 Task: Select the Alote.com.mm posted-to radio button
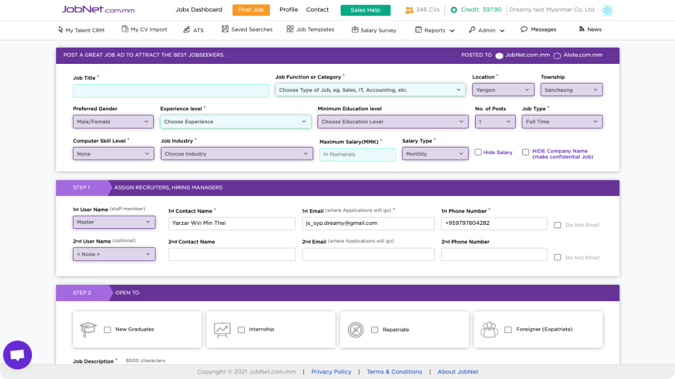557,56
